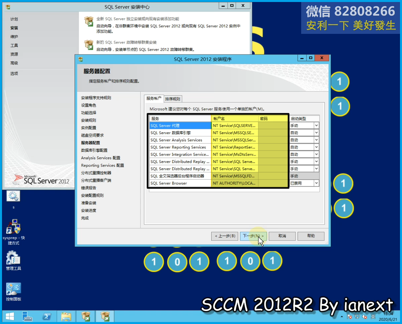Click 实例配置 in the setup steps list
The height and width of the screenshot is (324, 402).
point(89,128)
